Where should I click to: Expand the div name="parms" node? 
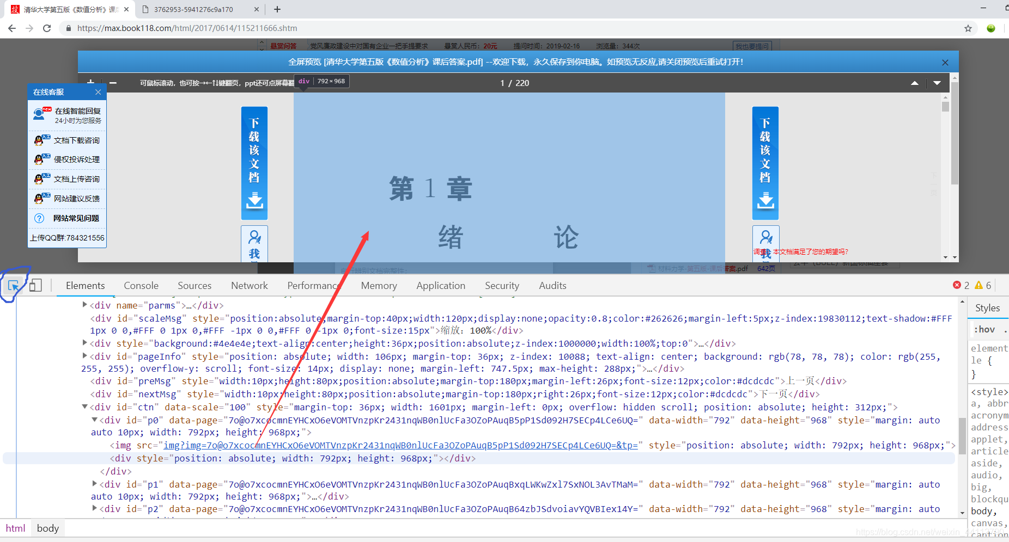point(84,305)
